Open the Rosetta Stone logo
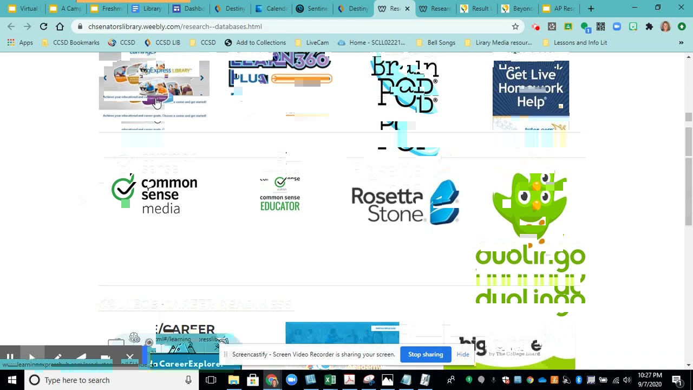 (x=405, y=204)
